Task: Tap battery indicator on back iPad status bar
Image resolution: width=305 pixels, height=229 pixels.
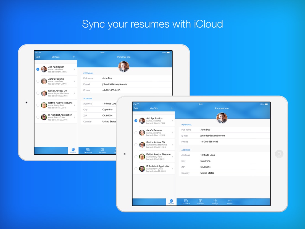Action: click(168, 53)
